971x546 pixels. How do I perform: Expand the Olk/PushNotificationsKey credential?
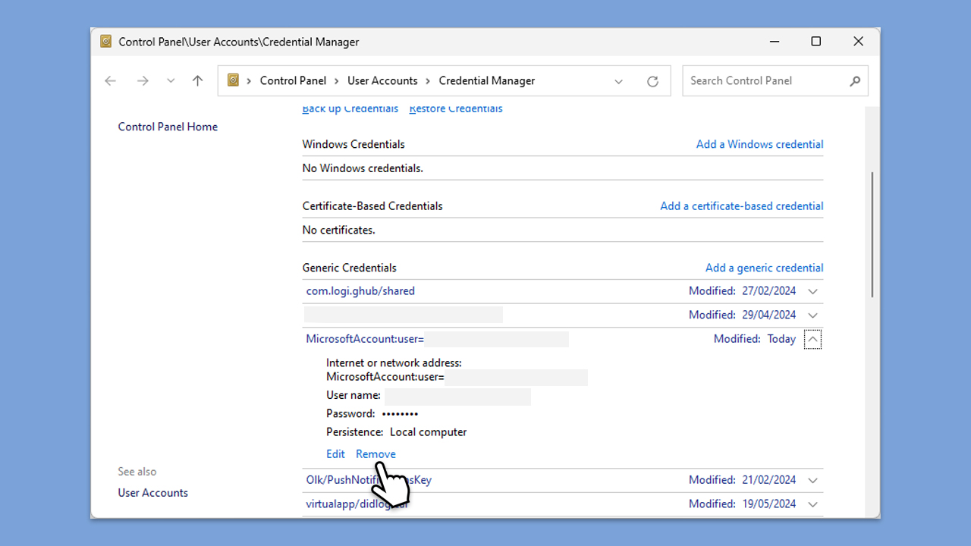(x=813, y=480)
